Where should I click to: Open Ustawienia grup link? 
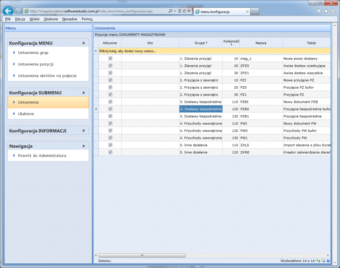33,53
